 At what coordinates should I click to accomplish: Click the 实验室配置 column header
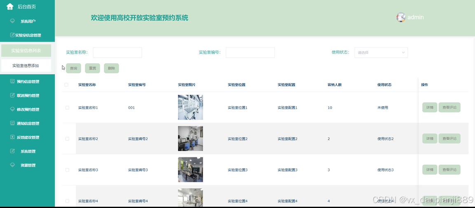coord(286,85)
